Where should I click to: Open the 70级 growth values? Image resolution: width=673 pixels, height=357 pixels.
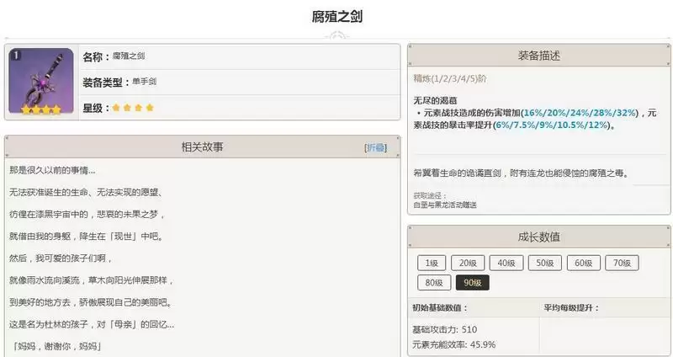(x=623, y=263)
